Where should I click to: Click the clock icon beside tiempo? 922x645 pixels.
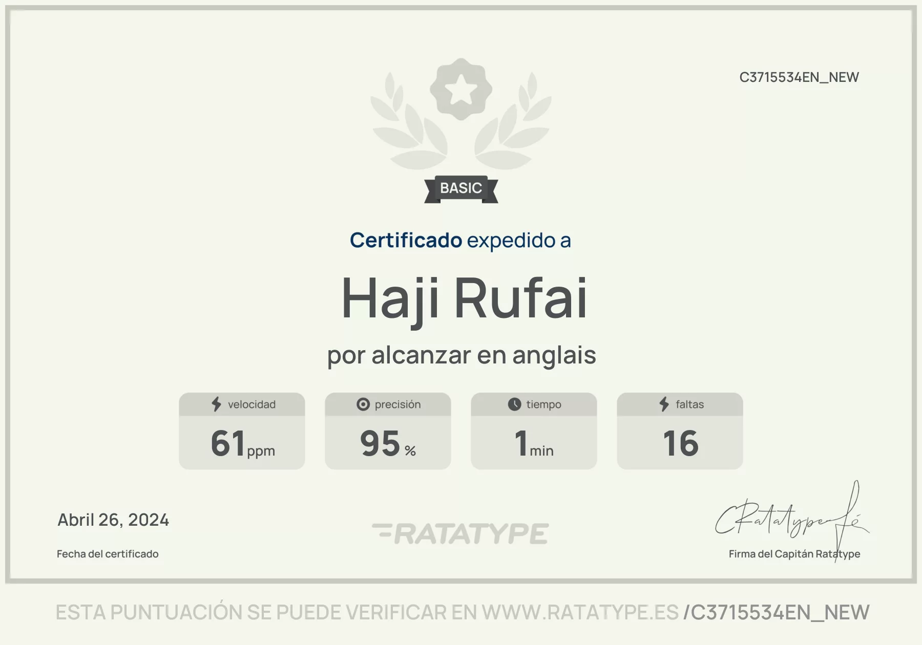514,404
